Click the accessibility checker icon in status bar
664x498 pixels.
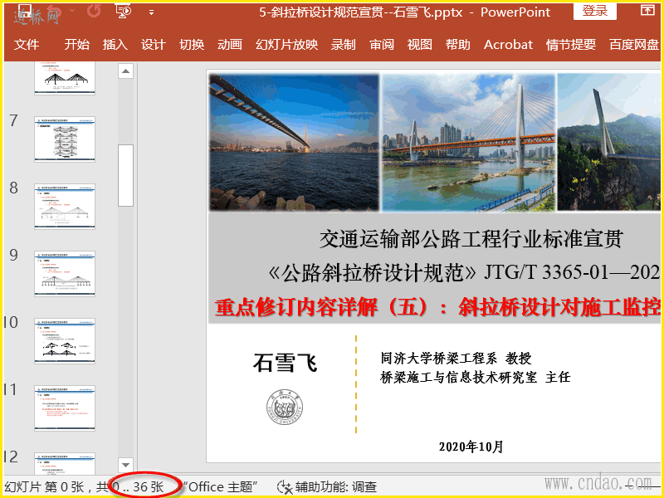285,487
